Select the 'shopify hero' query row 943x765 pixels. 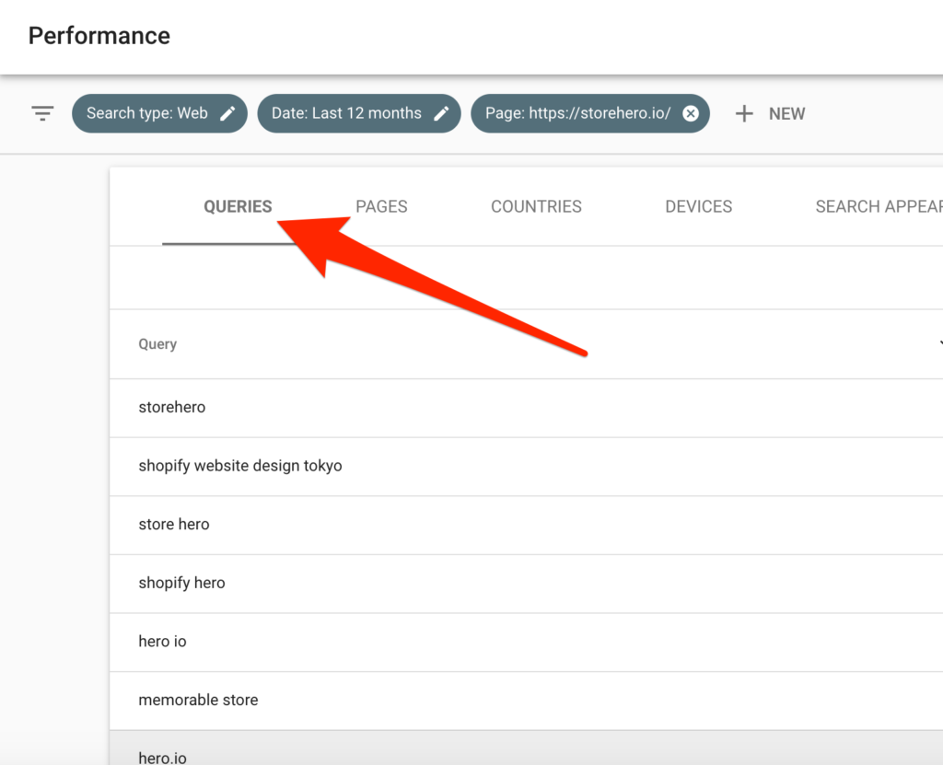[526, 584]
